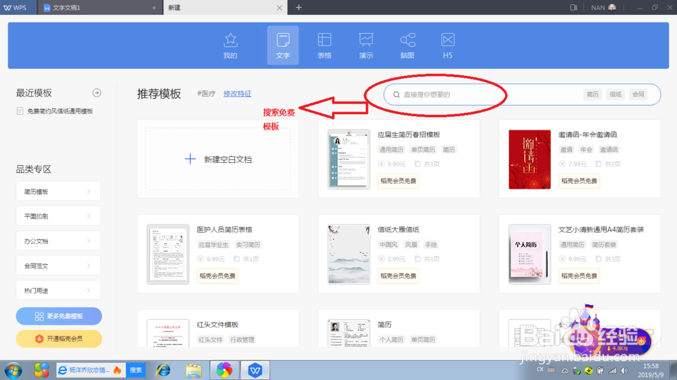This screenshot has height=380, width=677.
Task: Click the 年会 tag on invitation card
Action: pyautogui.click(x=586, y=149)
